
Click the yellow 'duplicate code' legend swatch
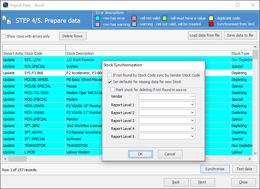[x=211, y=18]
